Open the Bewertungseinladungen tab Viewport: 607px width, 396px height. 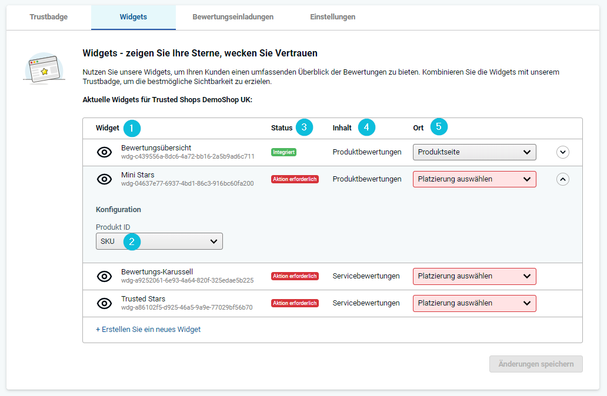(233, 17)
